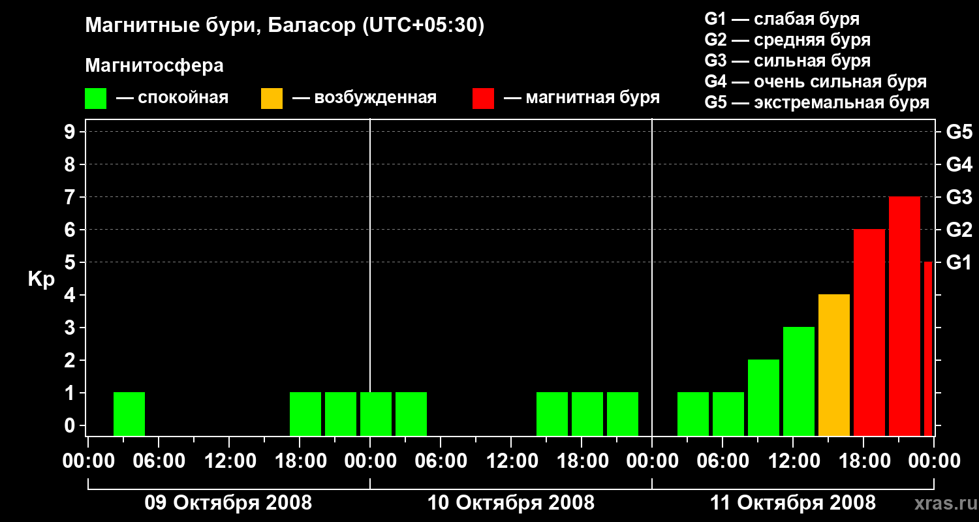This screenshot has width=979, height=522.
Task: Click the green bar reaching Kp 3
Action: pyautogui.click(x=799, y=381)
